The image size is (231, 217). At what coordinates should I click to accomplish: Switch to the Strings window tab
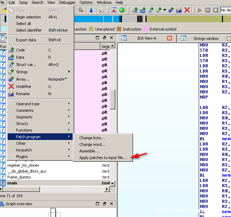[x=206, y=39]
